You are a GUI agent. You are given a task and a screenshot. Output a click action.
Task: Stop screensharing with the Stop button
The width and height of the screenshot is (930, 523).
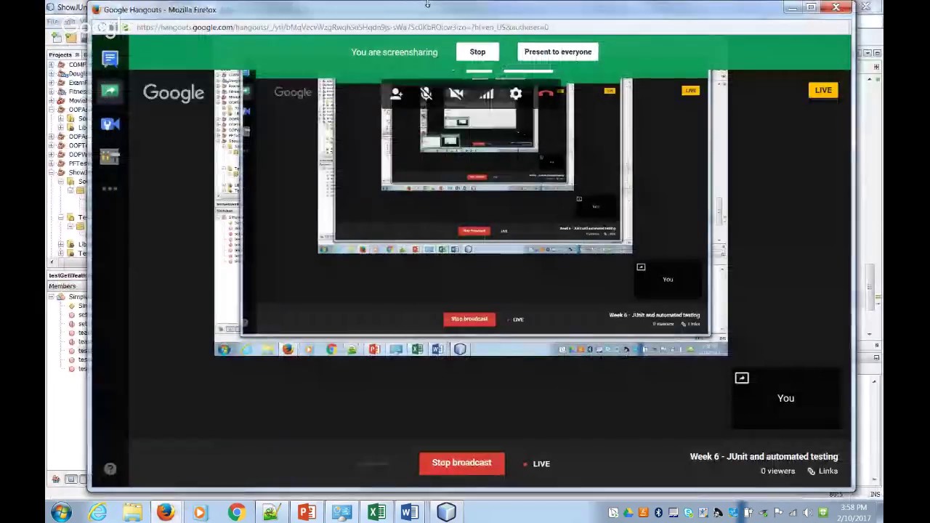(477, 52)
